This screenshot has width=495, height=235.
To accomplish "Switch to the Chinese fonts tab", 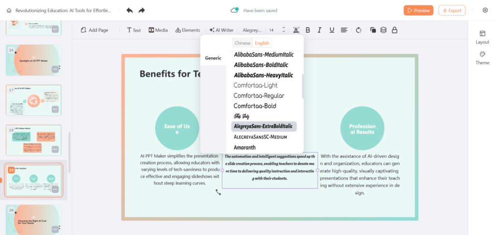I will coord(243,43).
